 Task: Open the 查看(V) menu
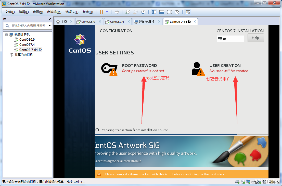click(x=38, y=12)
